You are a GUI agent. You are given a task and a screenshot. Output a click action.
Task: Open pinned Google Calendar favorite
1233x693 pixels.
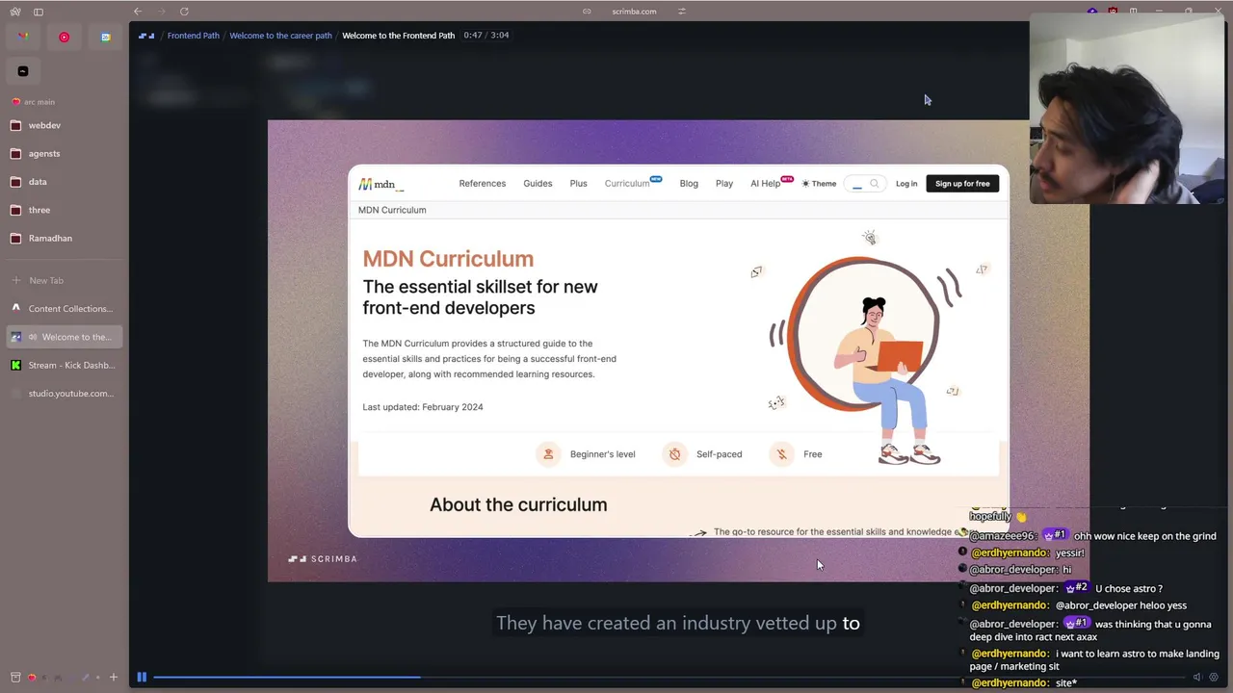click(x=106, y=37)
